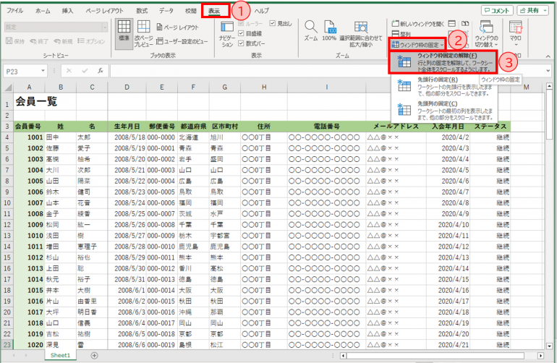
Task: Click the formula bar cancel X icon
Action: (x=69, y=71)
